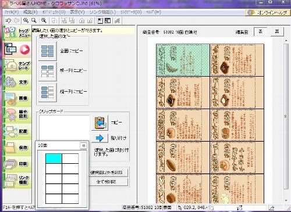Open the 印刷 print sidebar item

[x=17, y=164]
